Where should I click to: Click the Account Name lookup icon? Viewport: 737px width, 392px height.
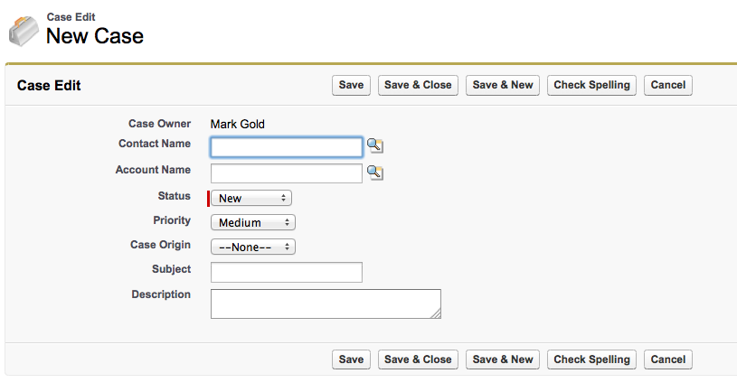[375, 173]
